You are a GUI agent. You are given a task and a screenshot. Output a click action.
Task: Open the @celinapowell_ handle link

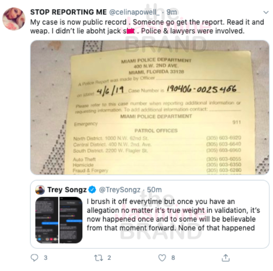tap(134, 12)
